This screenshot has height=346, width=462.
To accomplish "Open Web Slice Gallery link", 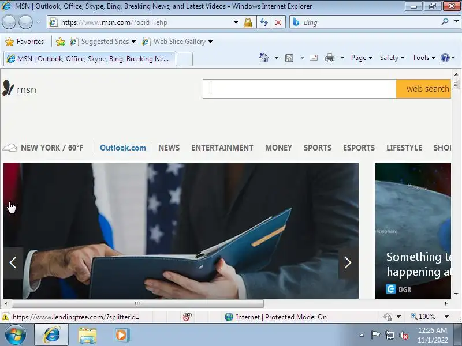I will (x=177, y=42).
